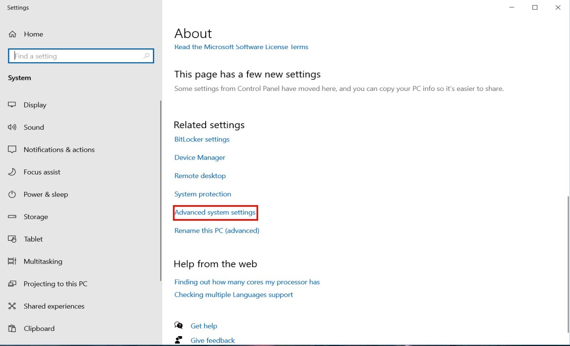Focus the Find a setting search box
Image resolution: width=570 pixels, height=346 pixels.
(x=78, y=56)
